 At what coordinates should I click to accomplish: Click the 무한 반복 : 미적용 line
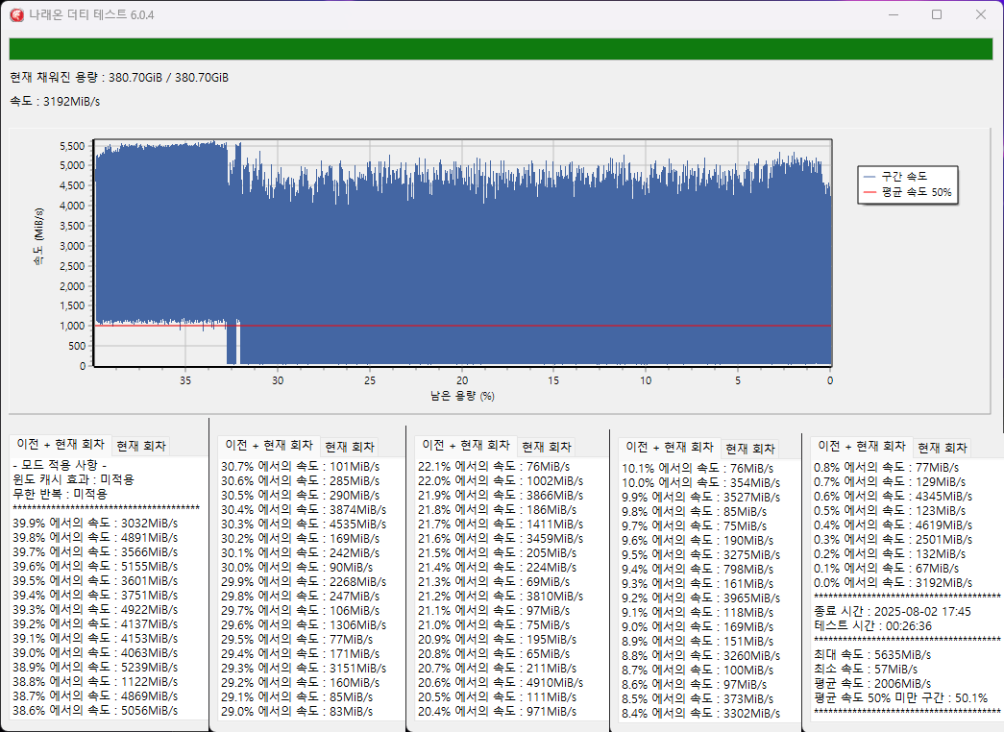[x=61, y=494]
